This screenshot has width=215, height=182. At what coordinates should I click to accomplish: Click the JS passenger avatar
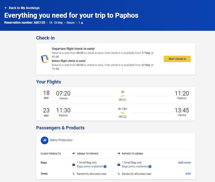click(45, 140)
